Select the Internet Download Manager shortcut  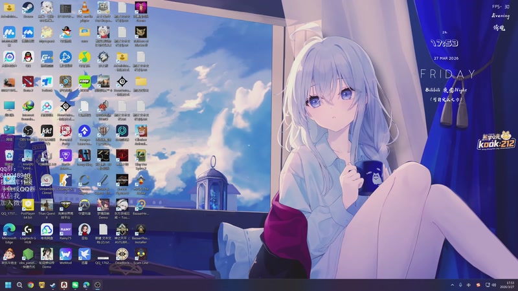click(28, 111)
